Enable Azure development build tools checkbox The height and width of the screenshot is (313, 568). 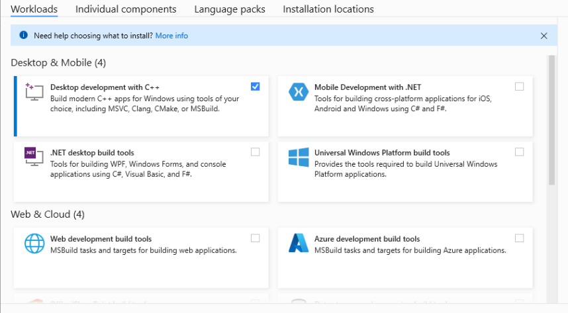[520, 238]
